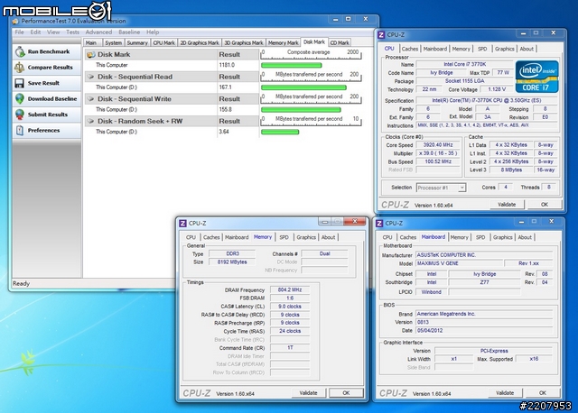
Task: Click the Save Result floppy icon
Action: (x=20, y=83)
